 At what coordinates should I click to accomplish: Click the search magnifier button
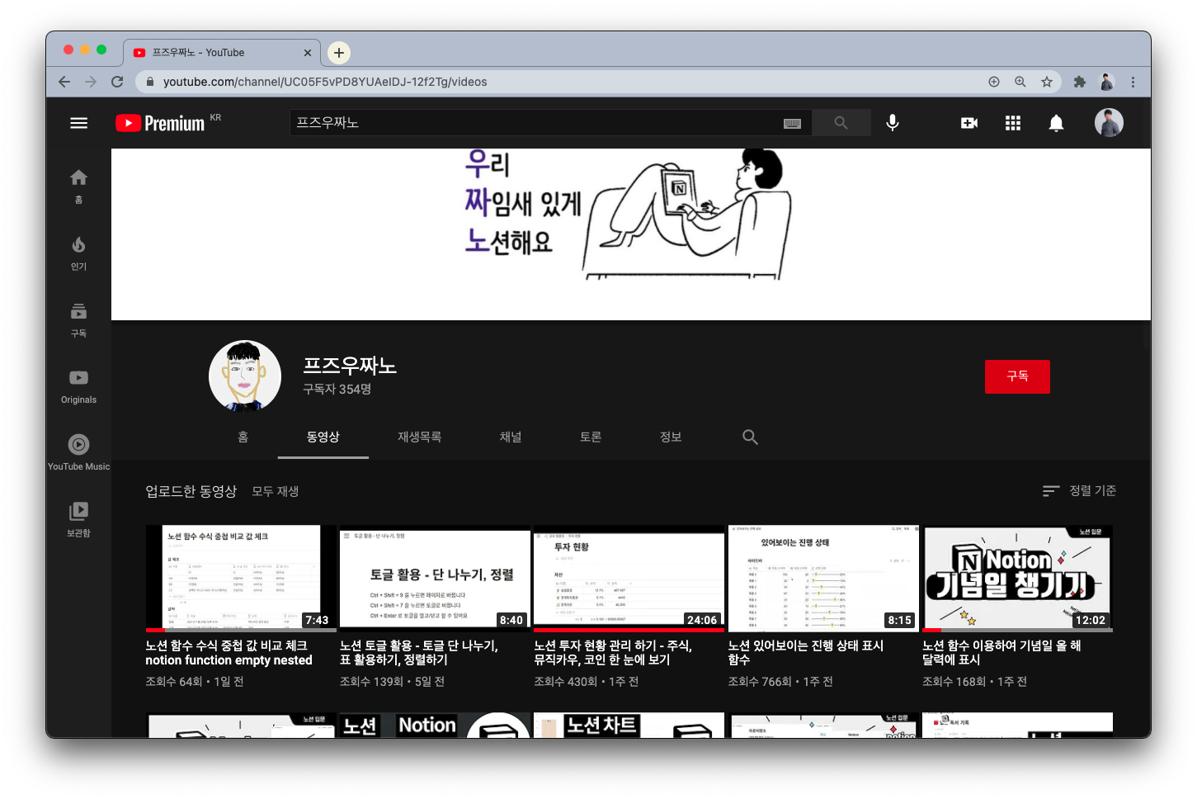[841, 123]
